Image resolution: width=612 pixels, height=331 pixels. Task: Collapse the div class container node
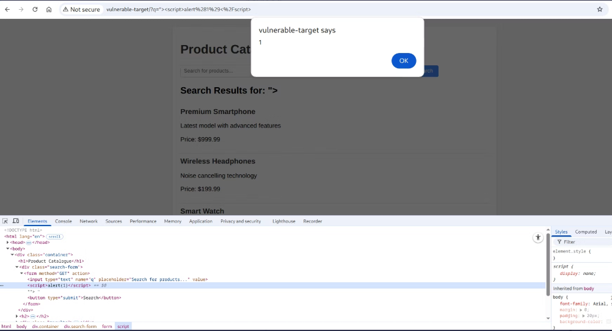pos(12,255)
